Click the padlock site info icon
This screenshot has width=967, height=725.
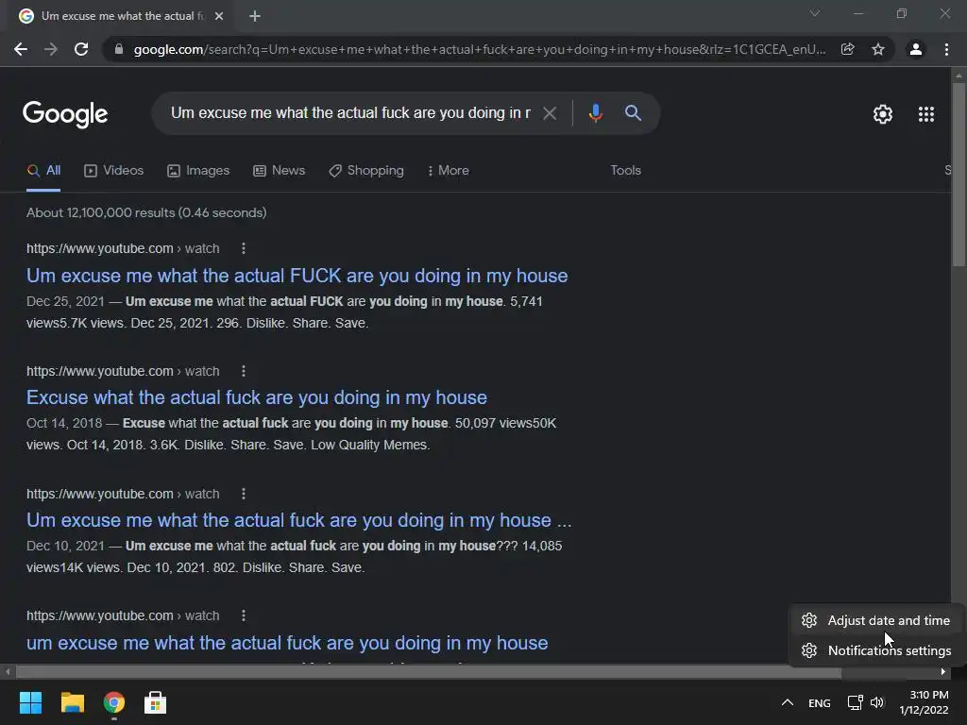coord(119,49)
